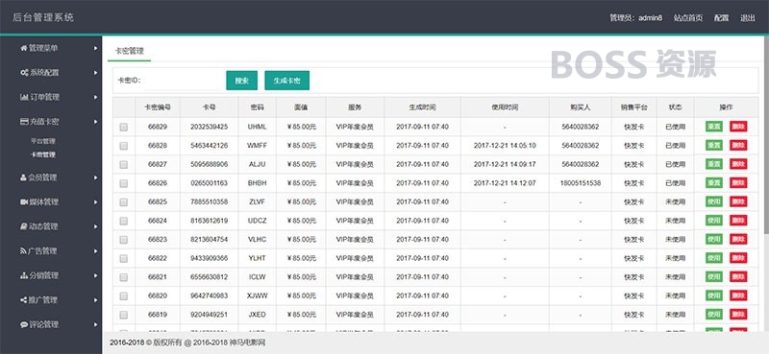Click card number 2032539425

(x=210, y=127)
